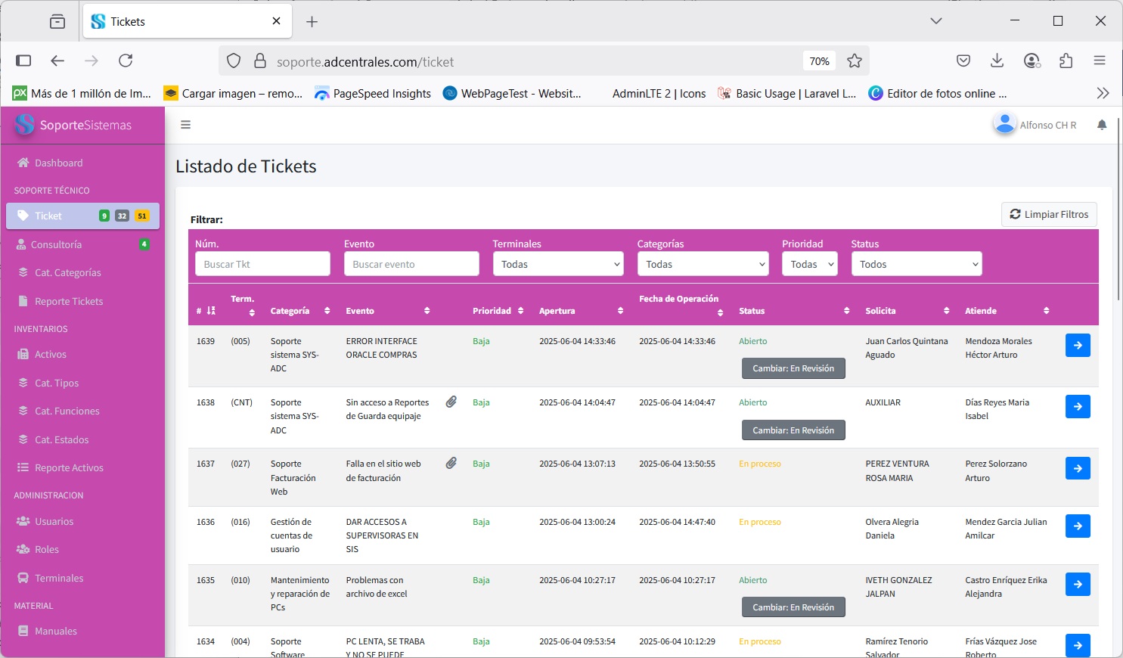Viewport: 1123px width, 658px height.
Task: Expand the Status filter dropdown
Action: pyautogui.click(x=916, y=264)
